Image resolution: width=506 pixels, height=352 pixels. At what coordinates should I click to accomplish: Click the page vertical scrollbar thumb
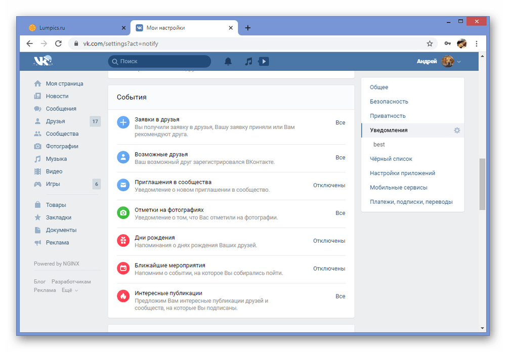[482, 184]
